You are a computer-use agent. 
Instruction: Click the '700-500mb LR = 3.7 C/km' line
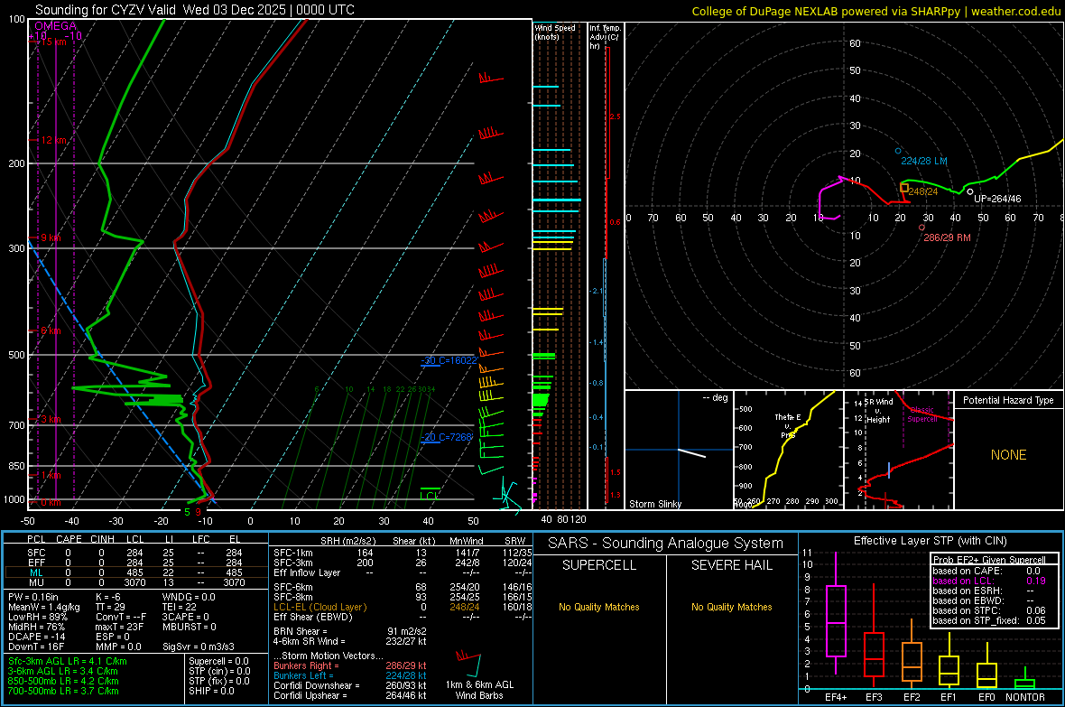[63, 691]
